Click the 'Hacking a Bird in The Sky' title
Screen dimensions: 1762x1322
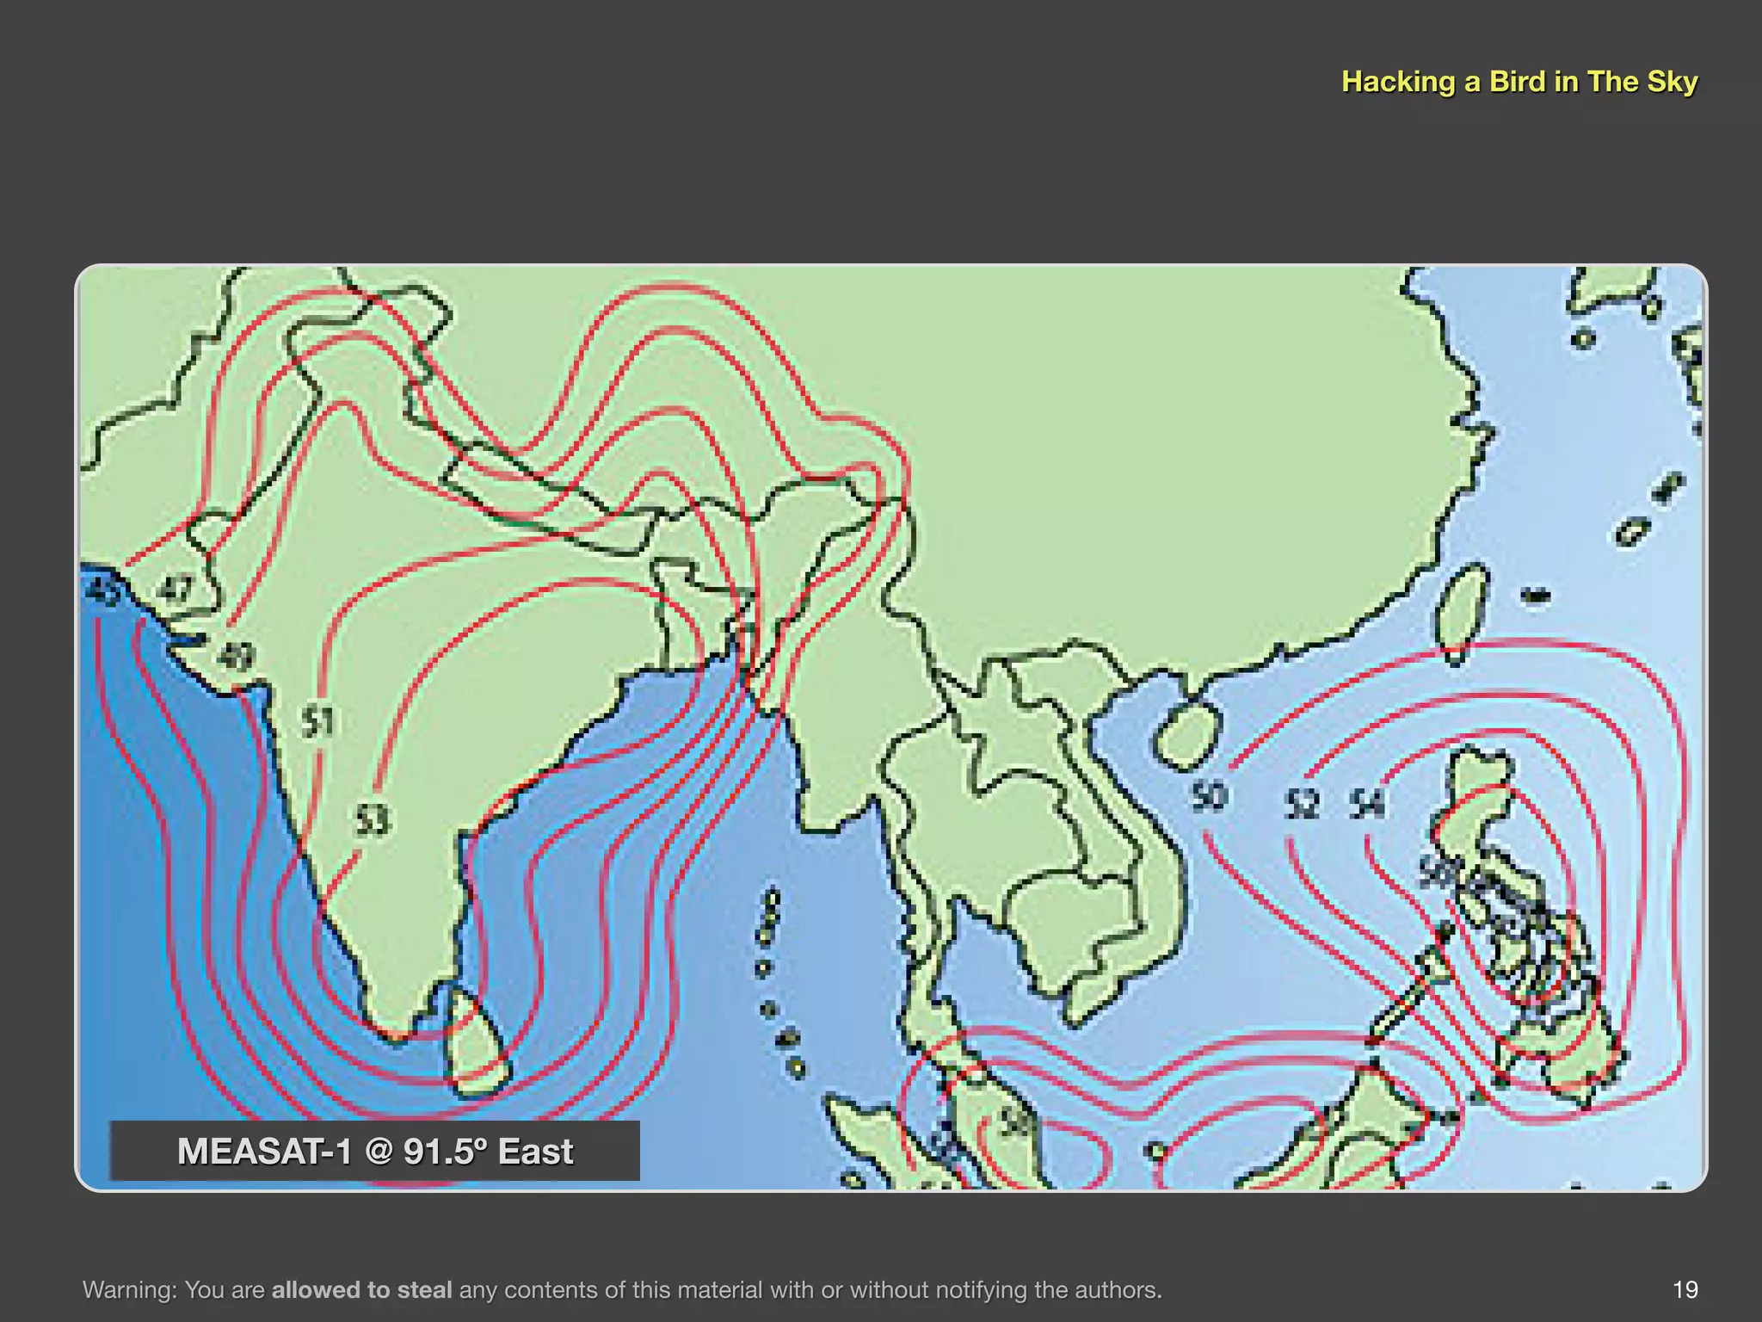[x=1519, y=82]
